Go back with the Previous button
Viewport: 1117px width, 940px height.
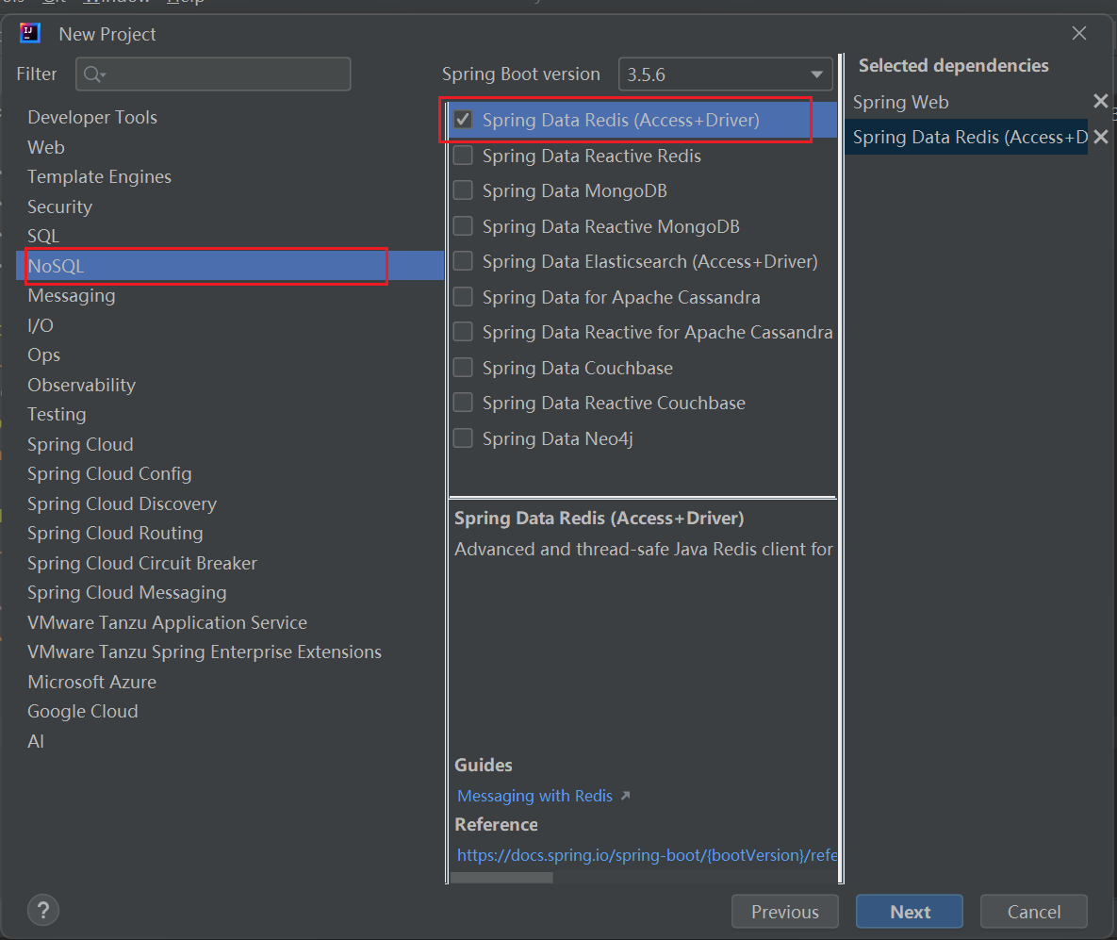(x=785, y=912)
